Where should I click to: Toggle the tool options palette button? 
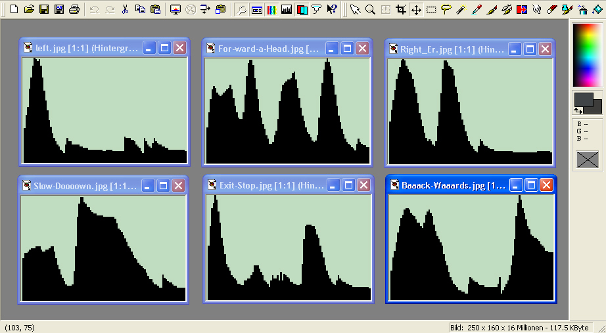pyautogui.click(x=256, y=9)
